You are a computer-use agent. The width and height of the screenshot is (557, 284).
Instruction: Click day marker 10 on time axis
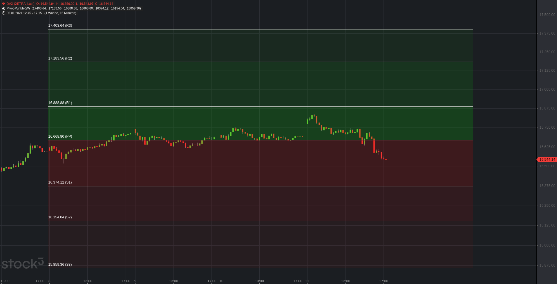tap(221, 281)
